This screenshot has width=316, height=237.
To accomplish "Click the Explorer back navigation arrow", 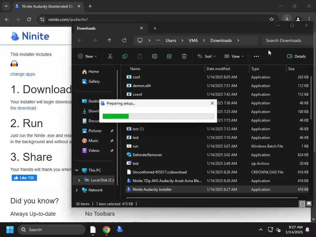I will click(80, 40).
